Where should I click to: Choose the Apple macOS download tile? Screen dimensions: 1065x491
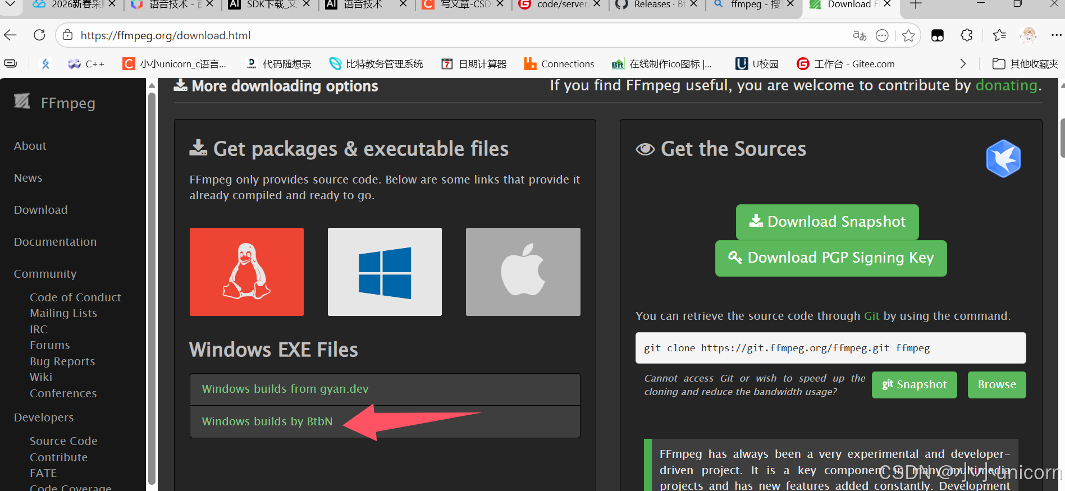[523, 272]
